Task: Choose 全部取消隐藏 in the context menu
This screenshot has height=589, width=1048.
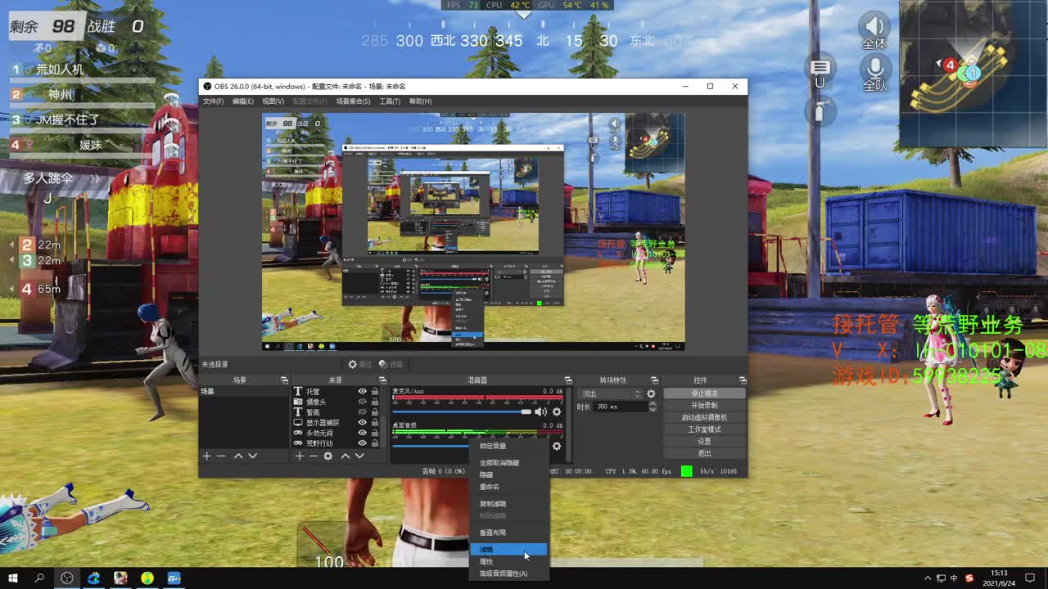Action: coord(508,463)
